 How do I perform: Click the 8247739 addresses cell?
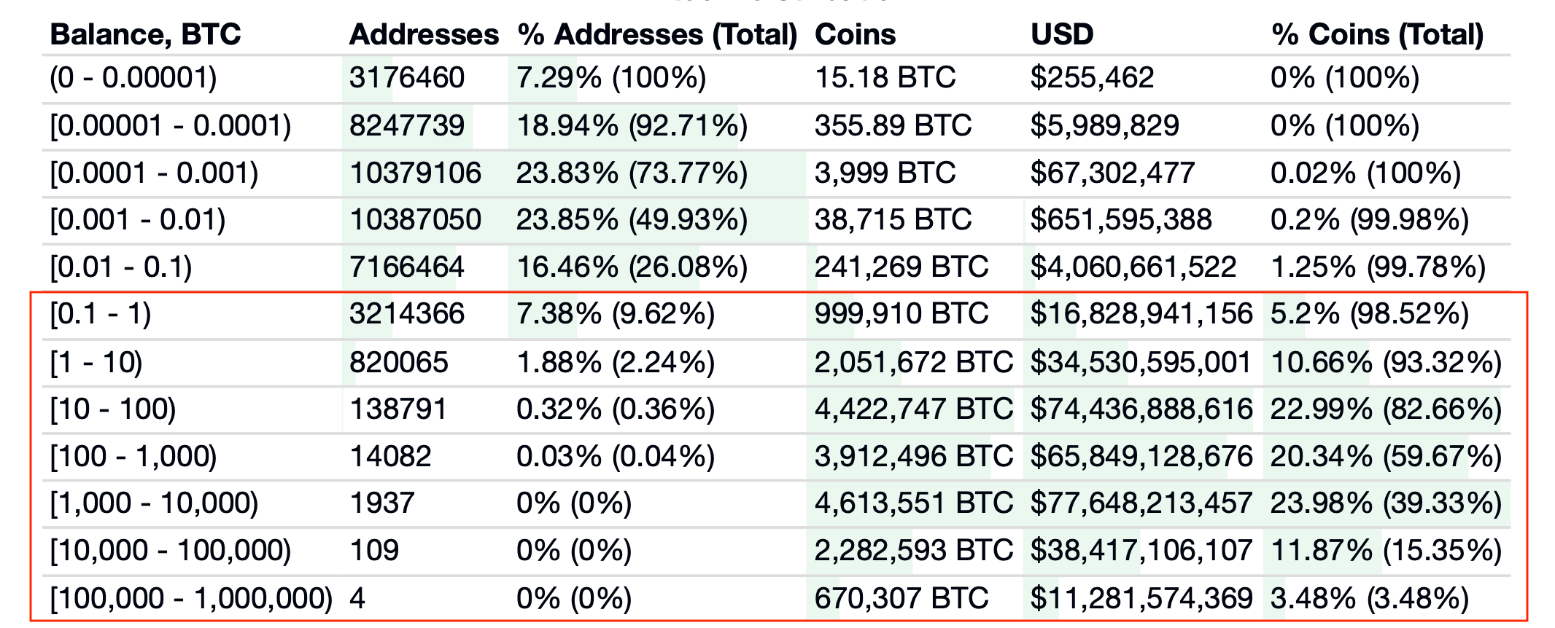point(407,126)
